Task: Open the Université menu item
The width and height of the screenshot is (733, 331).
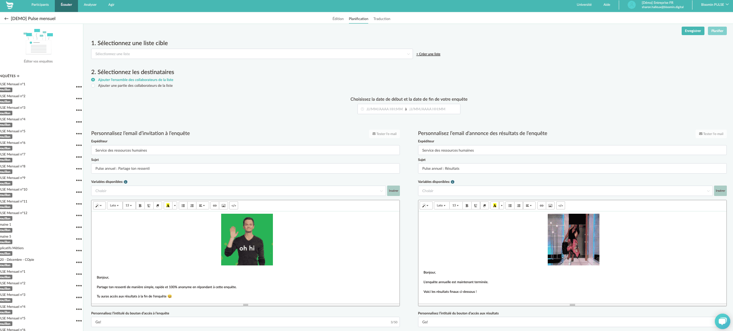Action: pos(584,5)
